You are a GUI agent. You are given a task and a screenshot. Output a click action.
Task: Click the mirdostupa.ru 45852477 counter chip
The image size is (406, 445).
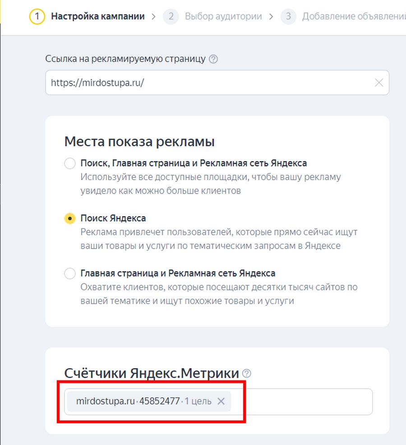(140, 401)
